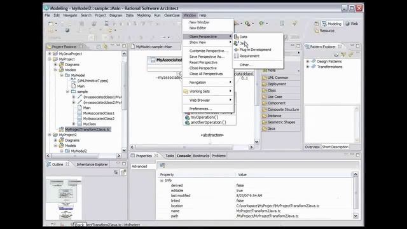
Task: Open the Use Case palette drawer
Action: point(281,97)
